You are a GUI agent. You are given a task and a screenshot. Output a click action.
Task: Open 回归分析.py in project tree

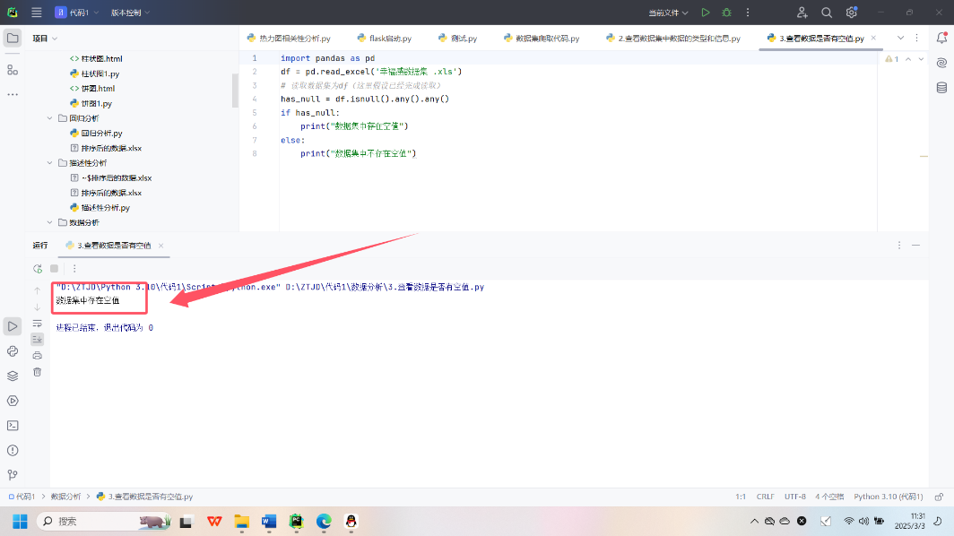point(96,134)
